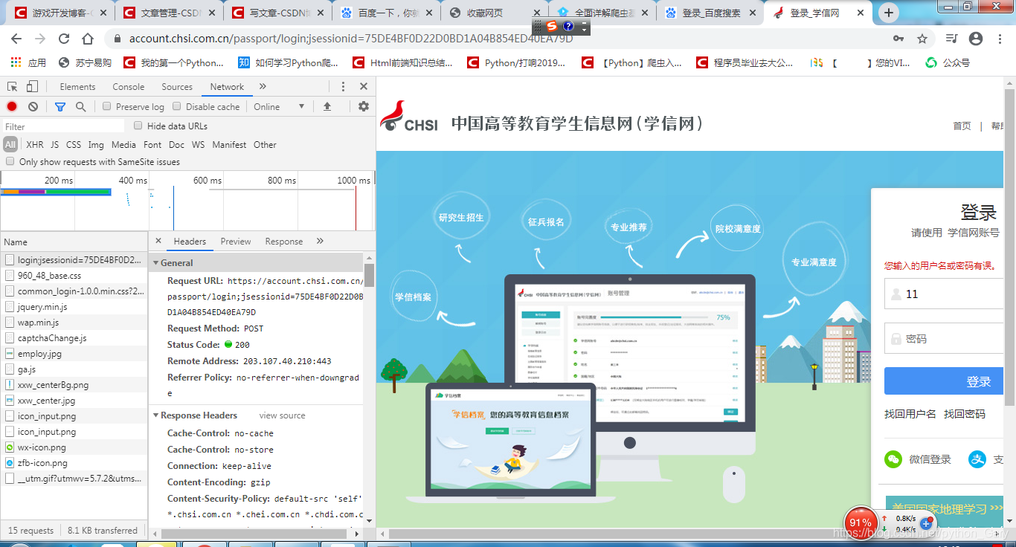The height and width of the screenshot is (547, 1016).
Task: Close request details pane X
Action: click(x=158, y=241)
